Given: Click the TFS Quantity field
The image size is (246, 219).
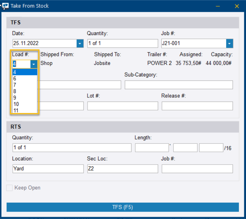Looking at the screenshot, I should [x=123, y=44].
